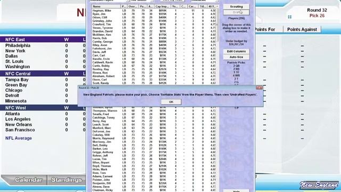Select player Crawford, Tim
Image resolution: width=341 pixels, height=192 pixels.
pyautogui.click(x=102, y=25)
